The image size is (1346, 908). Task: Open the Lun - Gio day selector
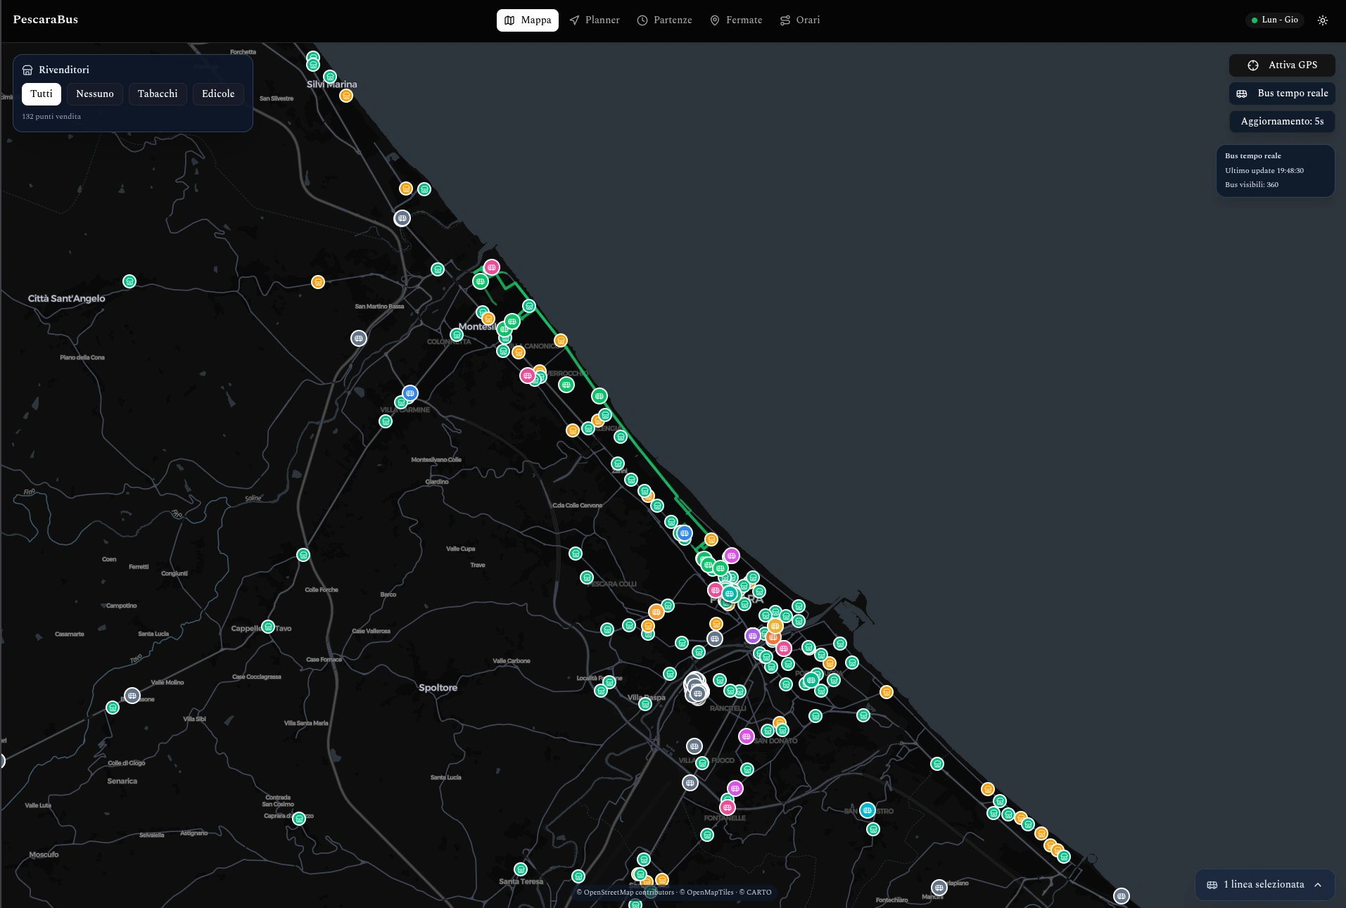pyautogui.click(x=1274, y=20)
